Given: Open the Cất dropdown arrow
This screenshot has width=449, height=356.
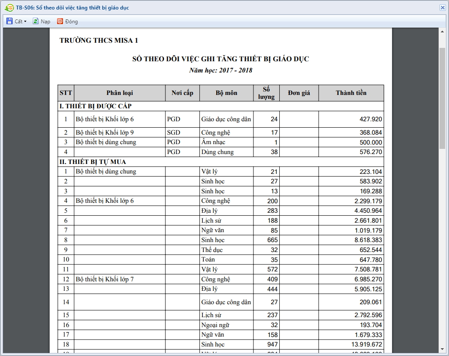Looking at the screenshot, I should point(25,22).
